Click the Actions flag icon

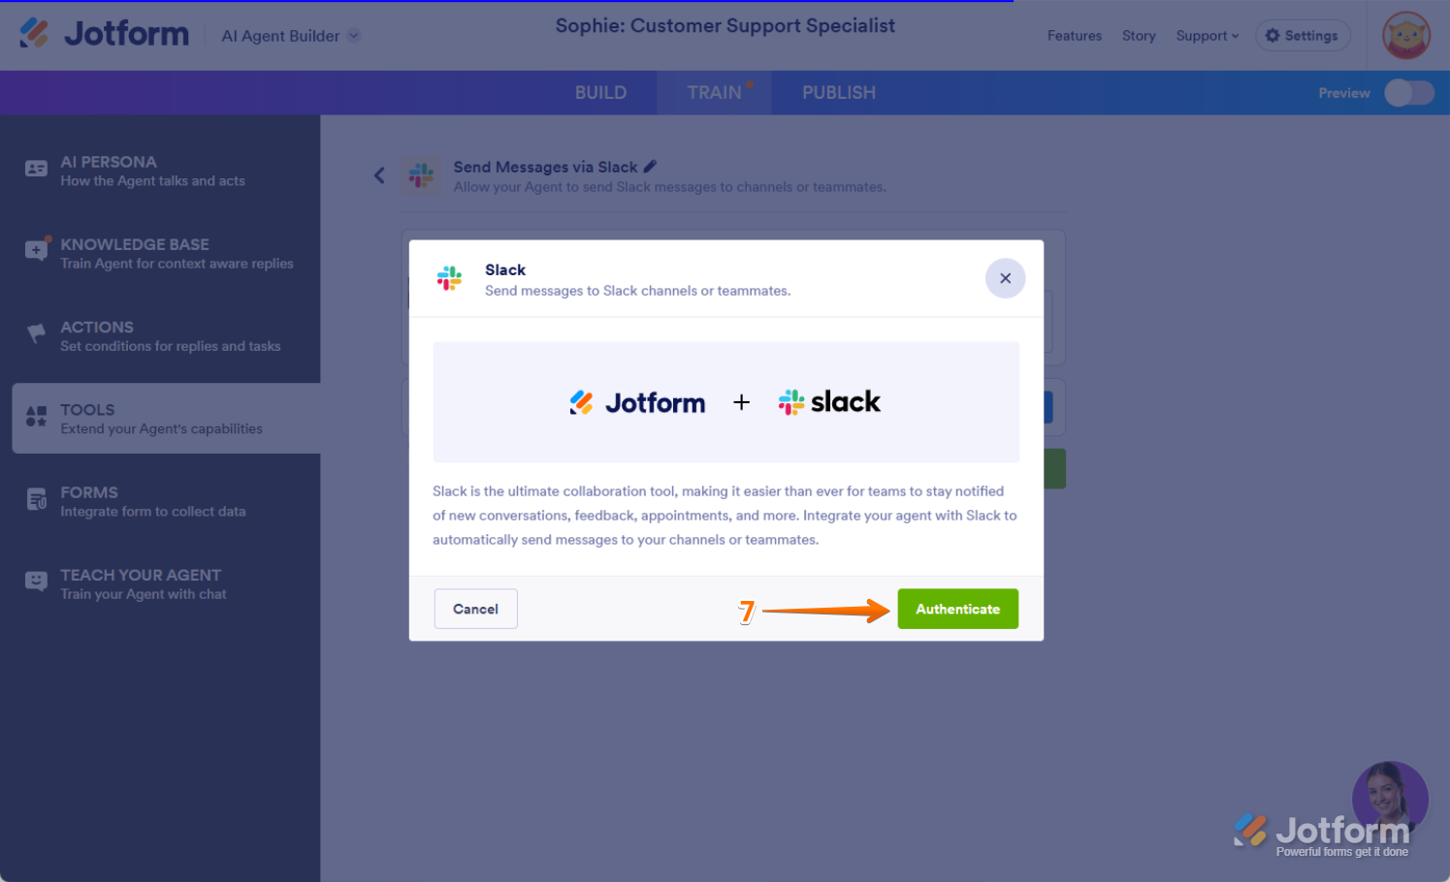coord(36,333)
